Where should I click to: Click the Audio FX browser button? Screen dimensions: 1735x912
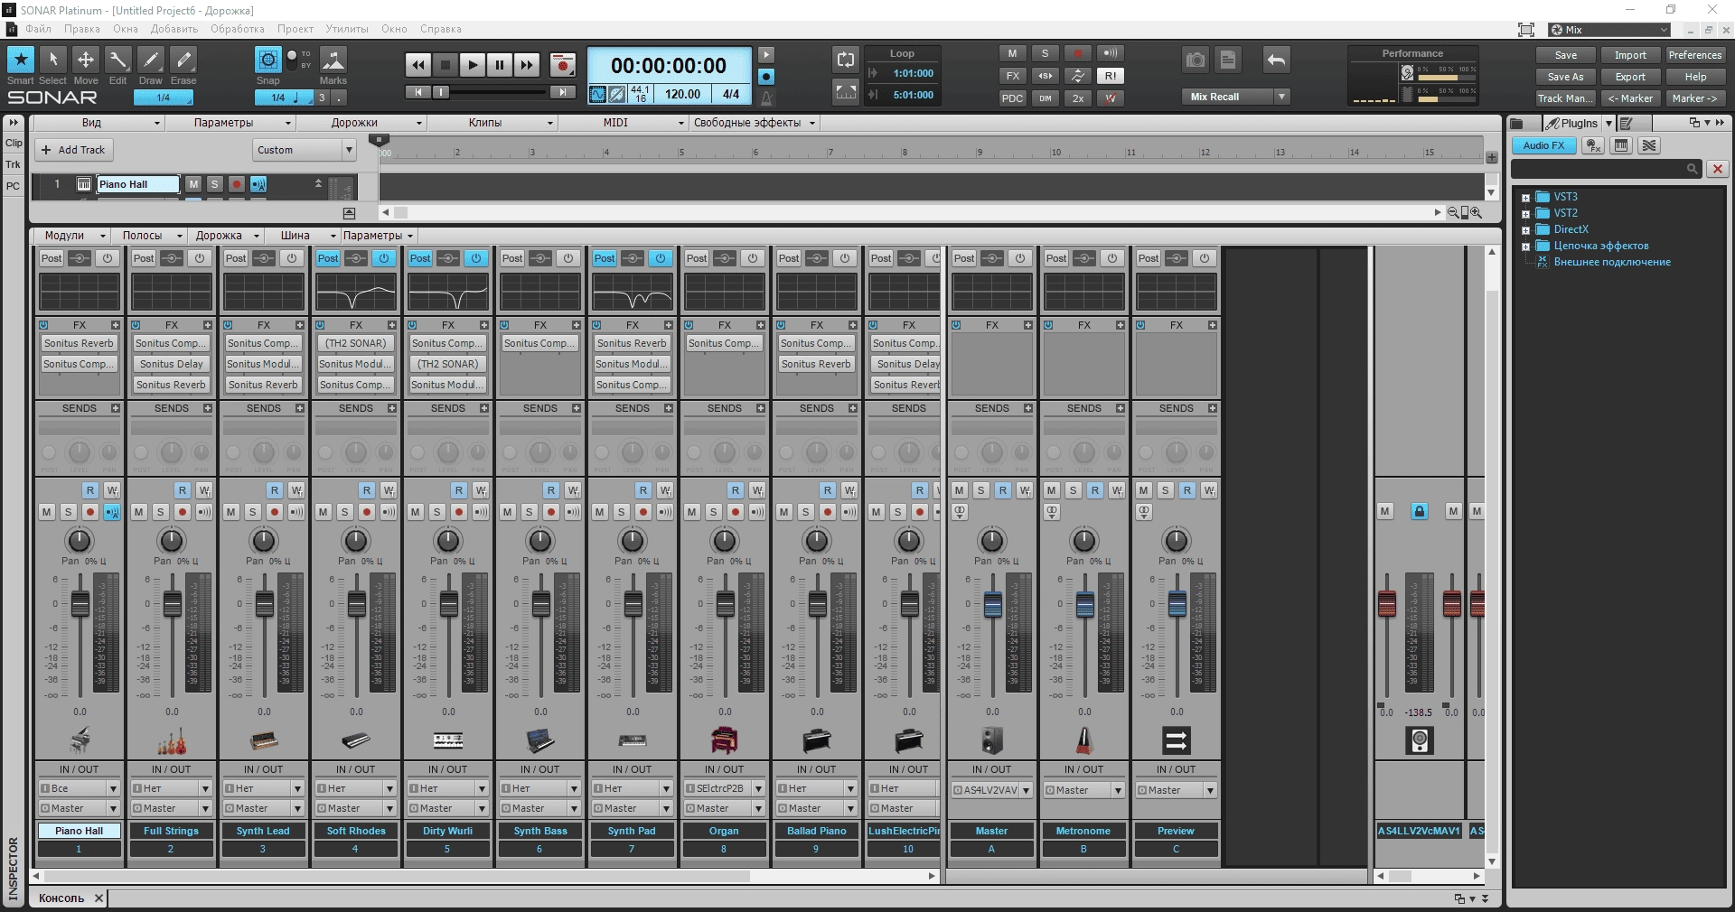coord(1544,145)
